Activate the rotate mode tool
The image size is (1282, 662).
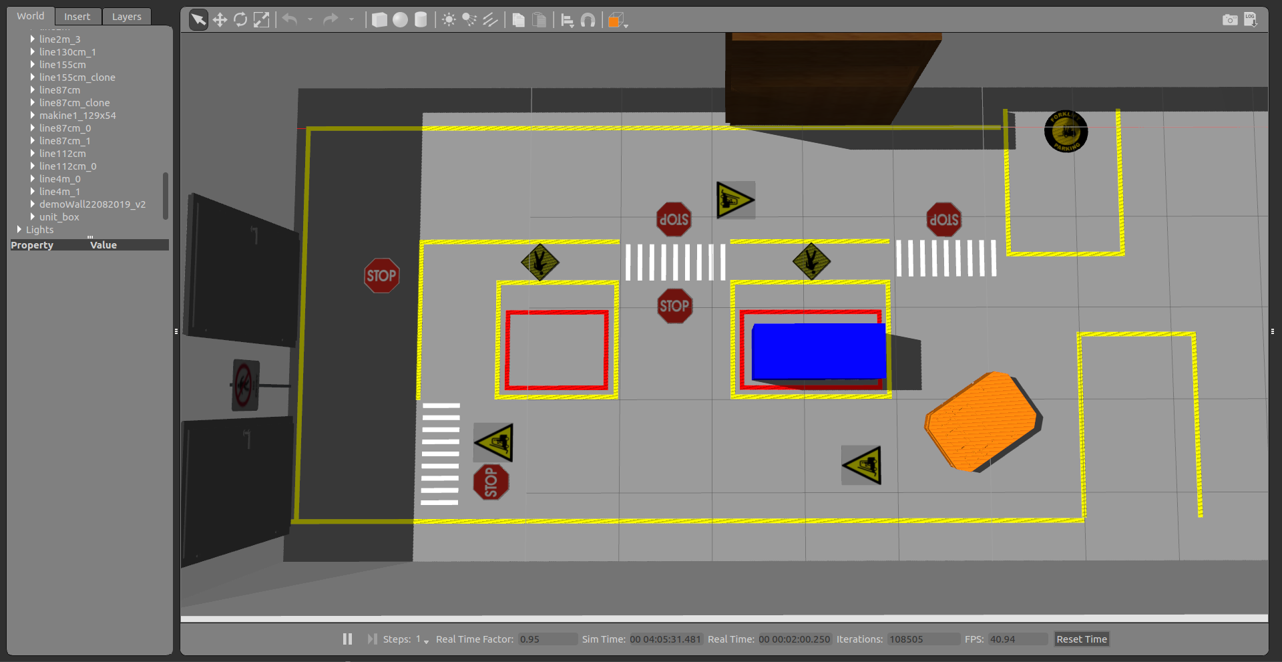coord(240,20)
